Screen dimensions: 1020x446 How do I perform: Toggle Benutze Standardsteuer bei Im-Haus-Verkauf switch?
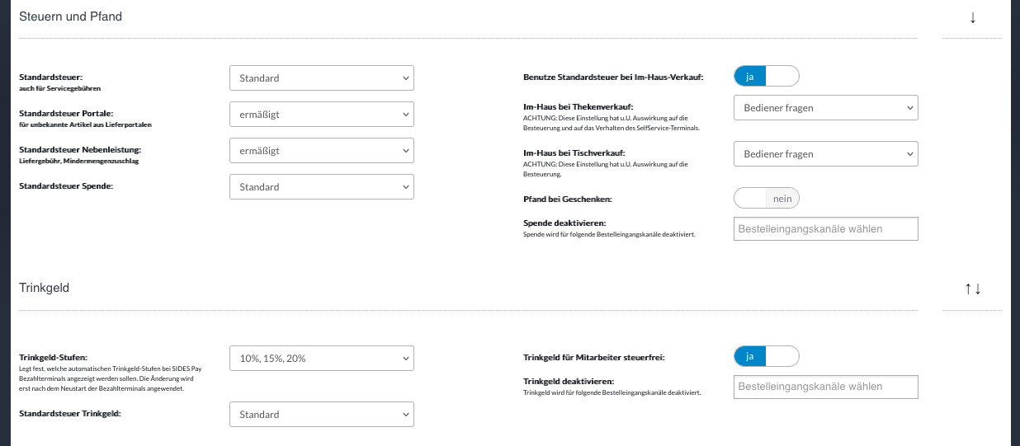click(x=767, y=77)
